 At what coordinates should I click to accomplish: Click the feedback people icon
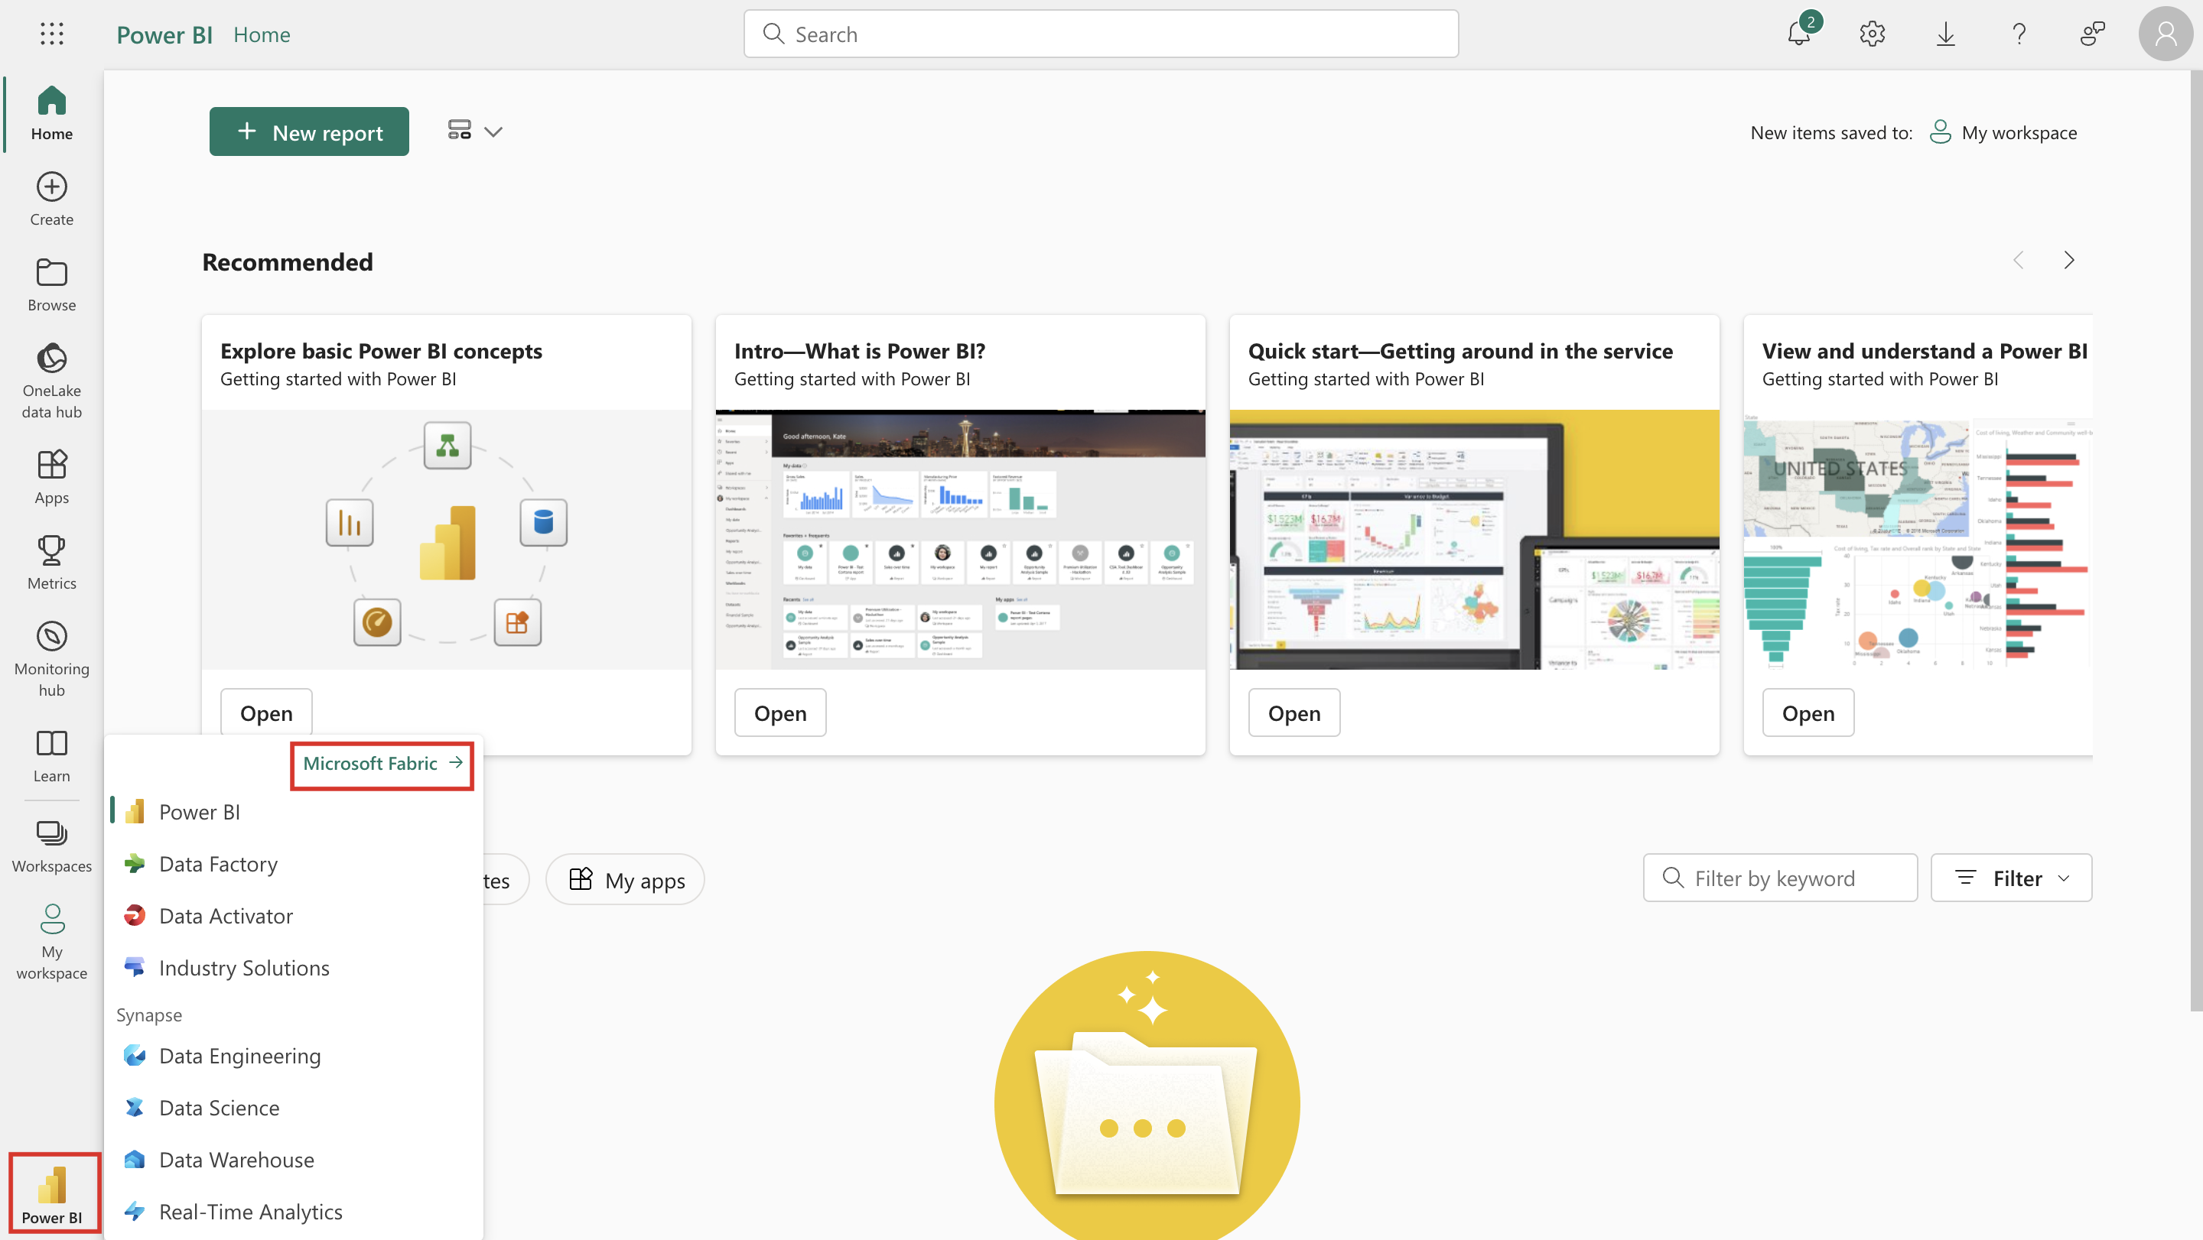pyautogui.click(x=2093, y=34)
